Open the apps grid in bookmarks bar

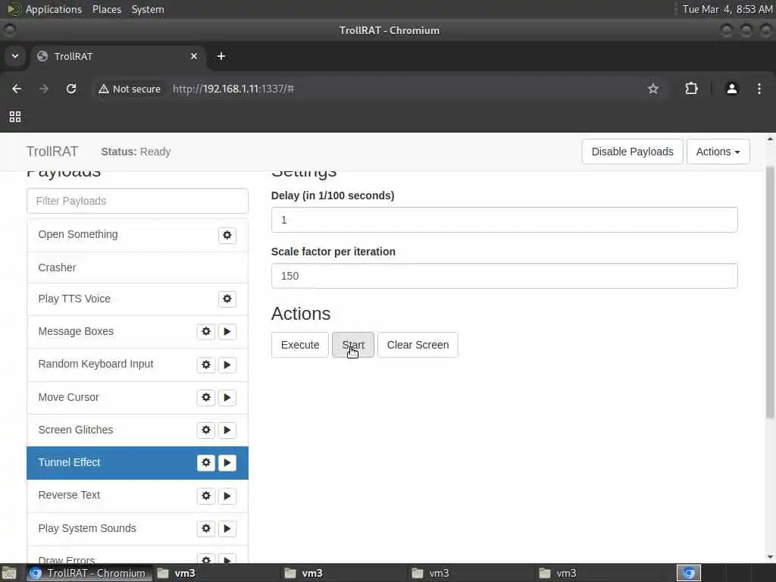click(15, 117)
